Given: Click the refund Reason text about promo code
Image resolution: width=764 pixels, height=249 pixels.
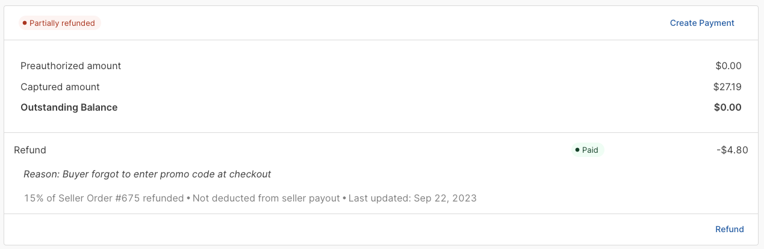Looking at the screenshot, I should [147, 174].
